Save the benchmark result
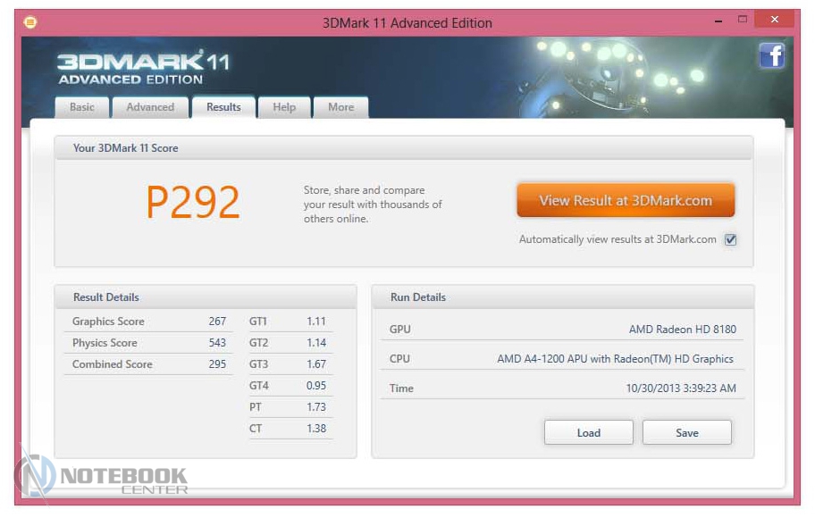The height and width of the screenshot is (518, 815). (x=686, y=432)
